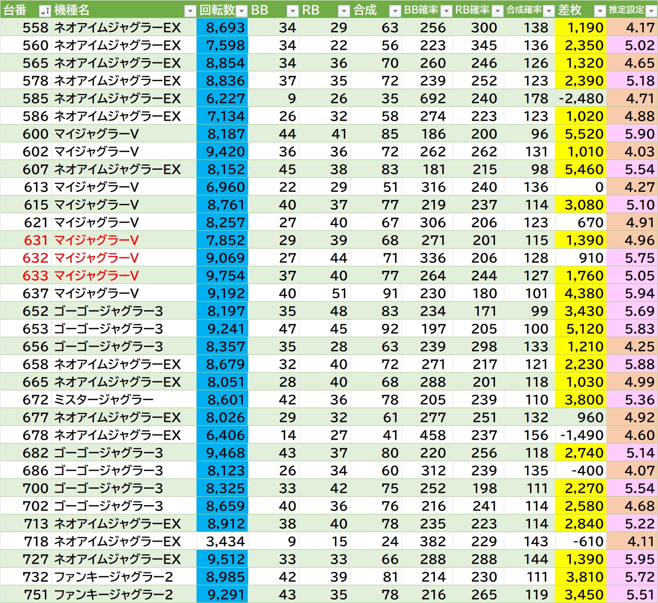Screen dimensions: 658x603
Task: Open the 合成確率 filter arrow
Action: [x=549, y=11]
